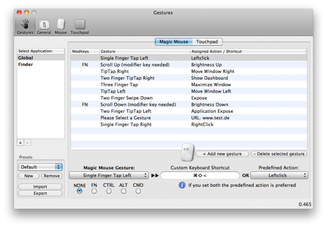Open the Gestures toolbar pane

click(x=25, y=27)
